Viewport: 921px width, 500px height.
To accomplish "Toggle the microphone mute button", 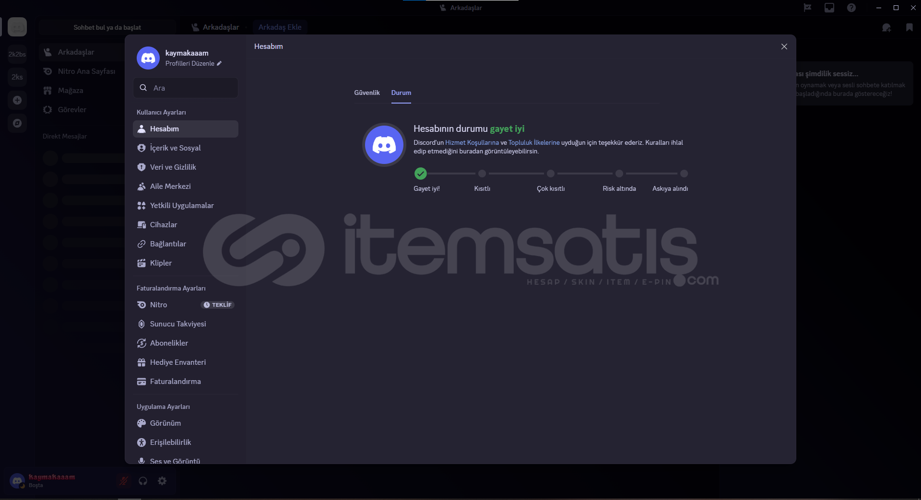I will point(124,481).
